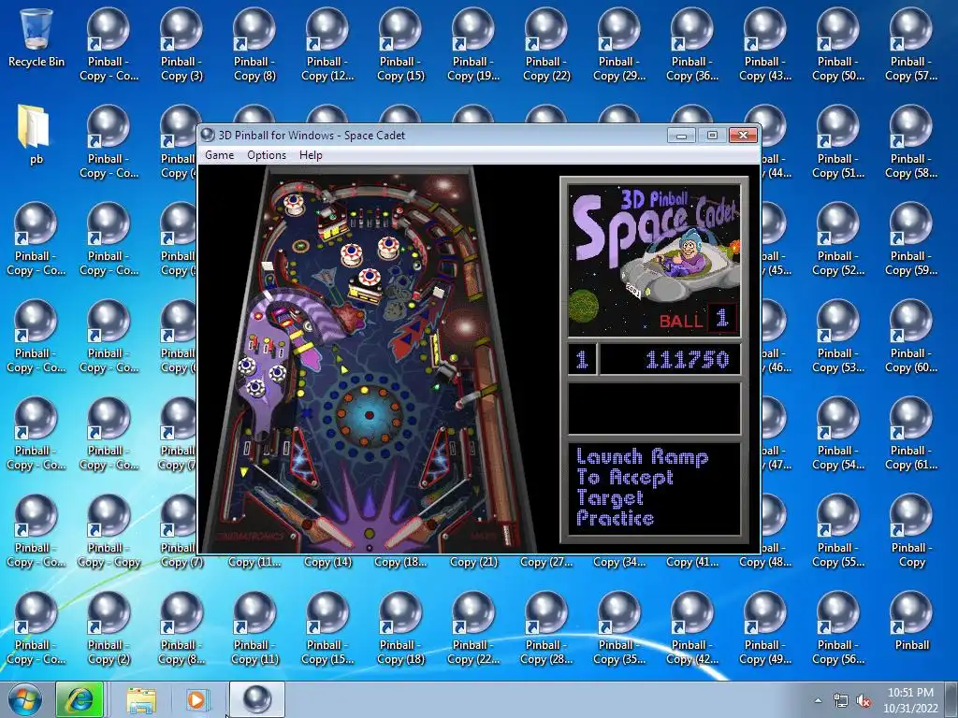The image size is (958, 718).
Task: Select the Pinball - Copy (50... shortcut
Action: [x=838, y=45]
